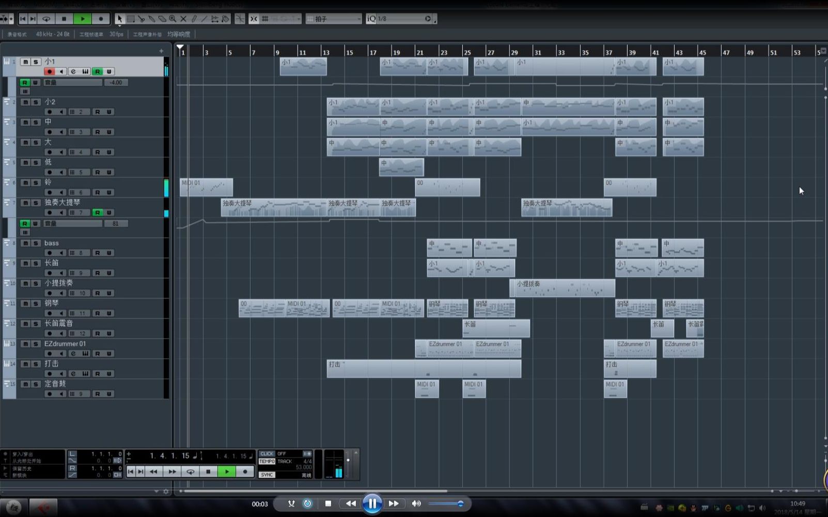Click bar 25 on the timeline ruler
Viewport: 828px width, 517px height.
click(x=467, y=52)
